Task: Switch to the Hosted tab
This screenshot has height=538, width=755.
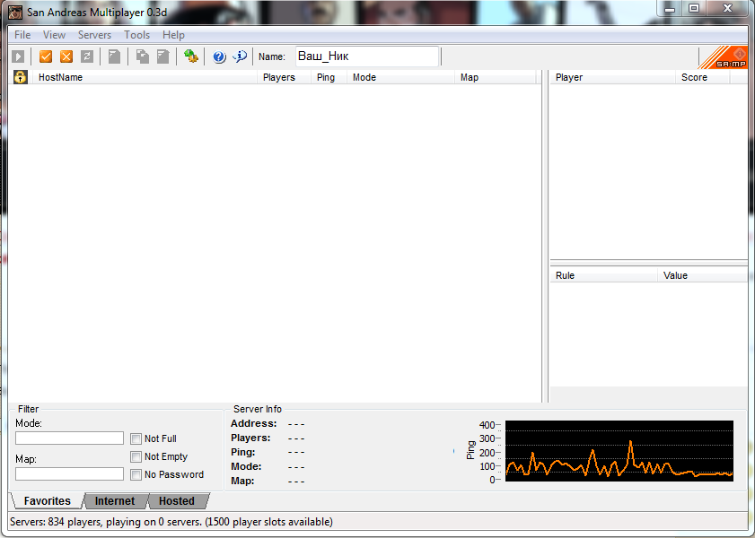Action: point(177,501)
